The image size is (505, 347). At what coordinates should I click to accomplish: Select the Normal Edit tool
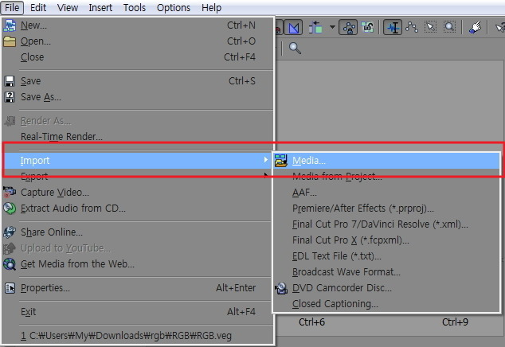(393, 28)
